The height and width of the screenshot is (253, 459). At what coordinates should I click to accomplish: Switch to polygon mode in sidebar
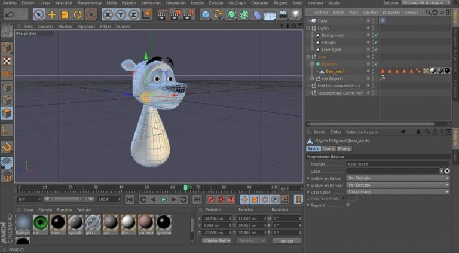click(7, 113)
